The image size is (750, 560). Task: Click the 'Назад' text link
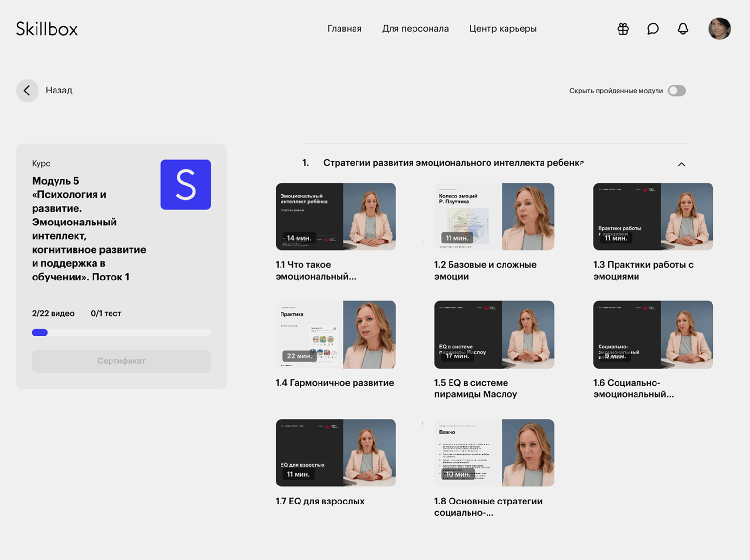pyautogui.click(x=59, y=90)
